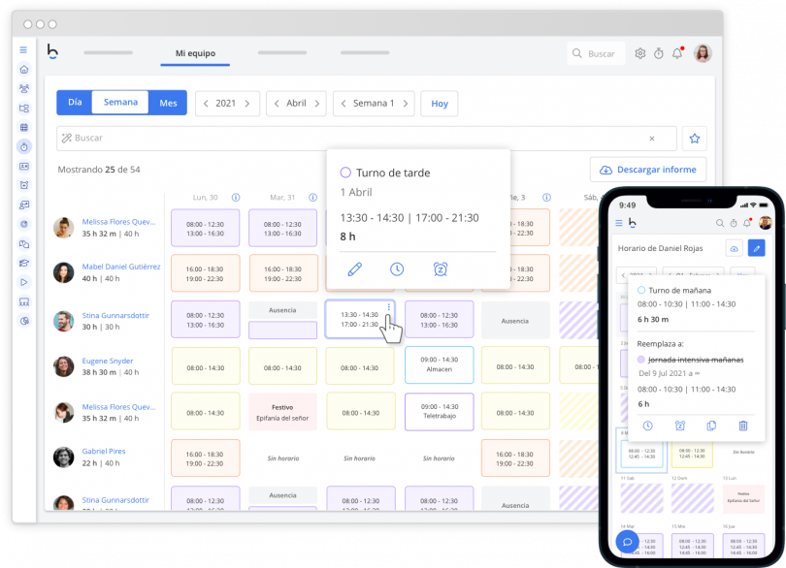786x568 pixels.
Task: Open the Mi equipo tab
Action: click(x=194, y=54)
